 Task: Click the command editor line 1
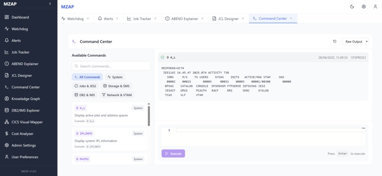271,130
